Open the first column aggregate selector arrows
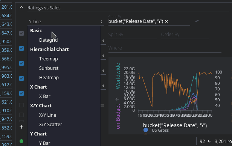Screen dimensions: 232x146 point(103,41)
